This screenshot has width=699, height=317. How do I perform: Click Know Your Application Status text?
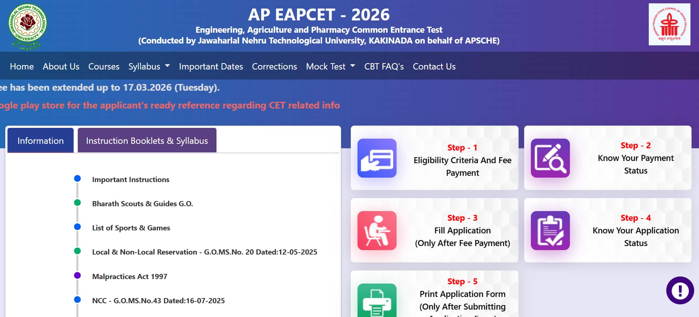click(636, 237)
